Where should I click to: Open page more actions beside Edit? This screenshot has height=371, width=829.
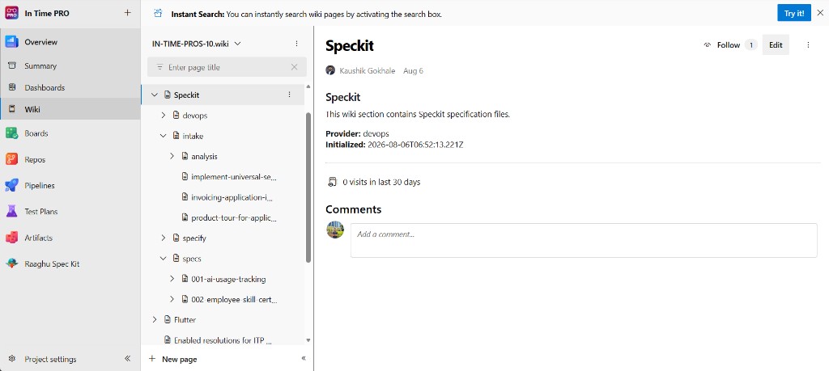click(808, 44)
